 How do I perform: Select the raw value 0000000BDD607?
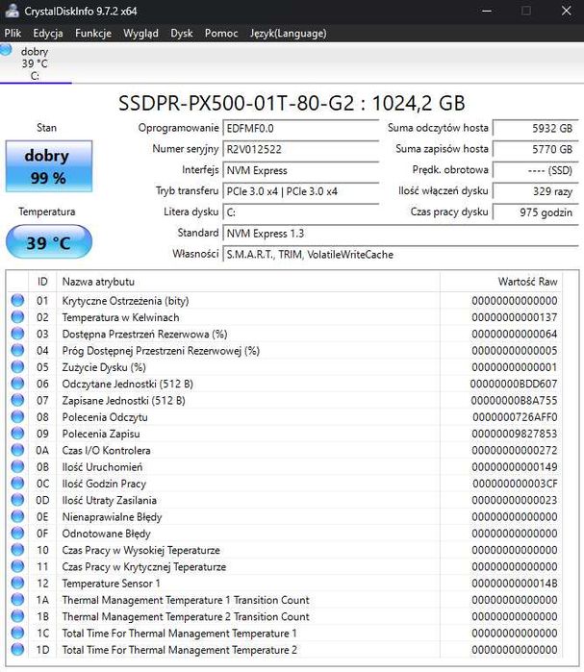tap(514, 384)
